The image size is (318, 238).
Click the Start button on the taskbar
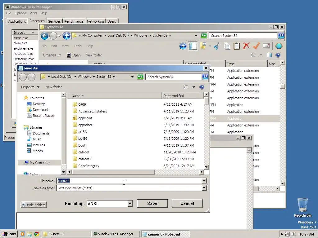tap(9, 234)
